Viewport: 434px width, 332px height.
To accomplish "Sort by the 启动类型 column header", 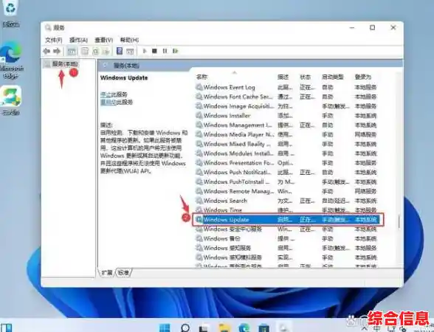I will 333,77.
